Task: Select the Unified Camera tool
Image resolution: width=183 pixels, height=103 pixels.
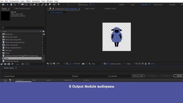Action: 23,5
